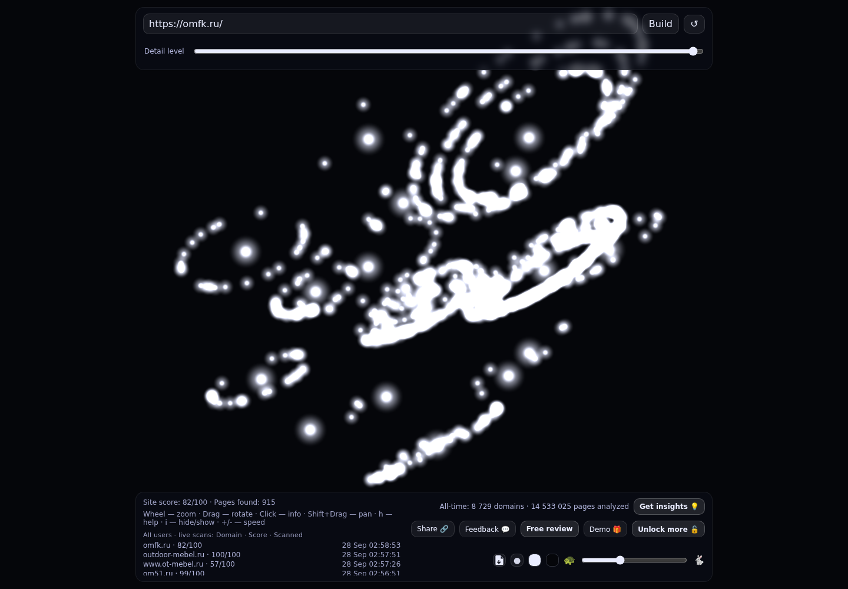Click the rabbit fast speed icon
Image resolution: width=848 pixels, height=589 pixels.
click(x=699, y=560)
